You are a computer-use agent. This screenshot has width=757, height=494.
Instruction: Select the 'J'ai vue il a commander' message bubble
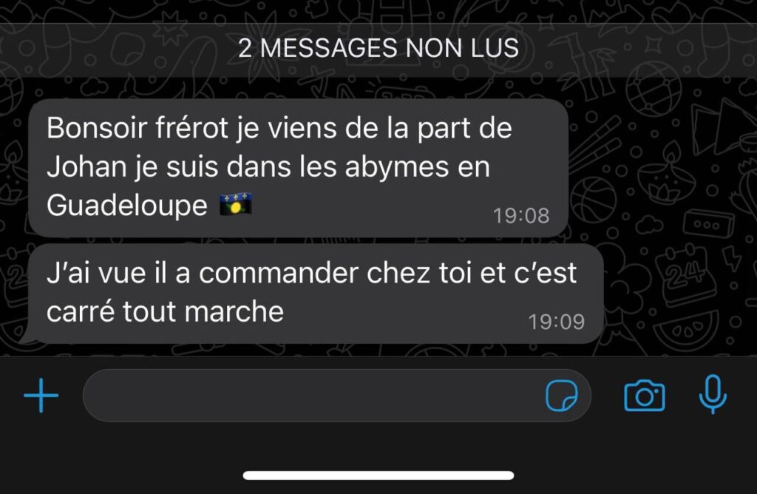(316, 294)
